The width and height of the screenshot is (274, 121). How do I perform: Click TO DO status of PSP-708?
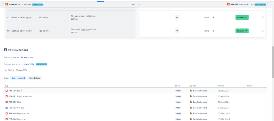(178, 91)
